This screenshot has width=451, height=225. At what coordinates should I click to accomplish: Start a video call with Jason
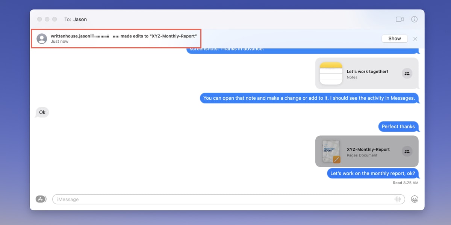[399, 19]
